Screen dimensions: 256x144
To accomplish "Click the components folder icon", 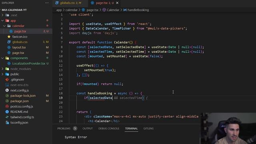I will pos(7,58).
